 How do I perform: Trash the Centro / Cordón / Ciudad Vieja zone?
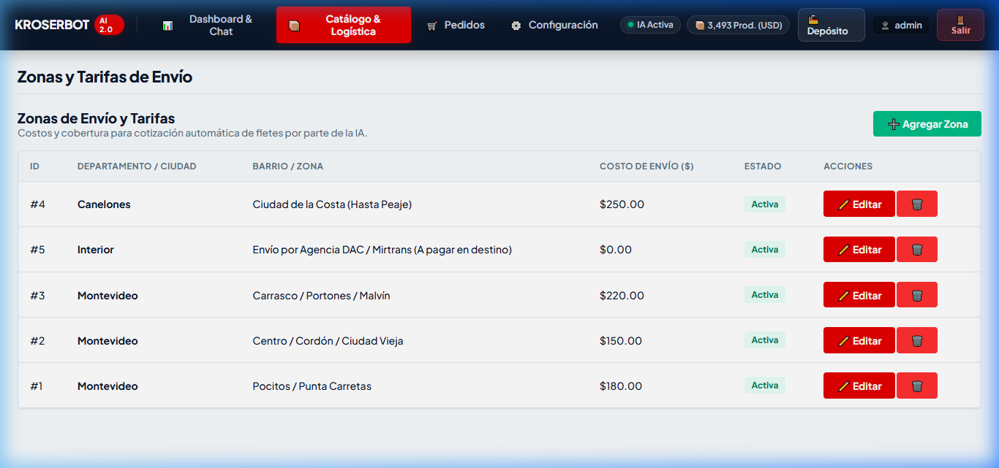click(x=917, y=340)
